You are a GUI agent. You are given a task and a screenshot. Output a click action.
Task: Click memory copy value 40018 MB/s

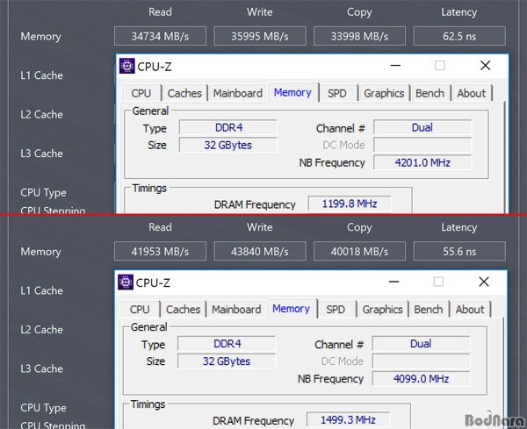tap(359, 252)
